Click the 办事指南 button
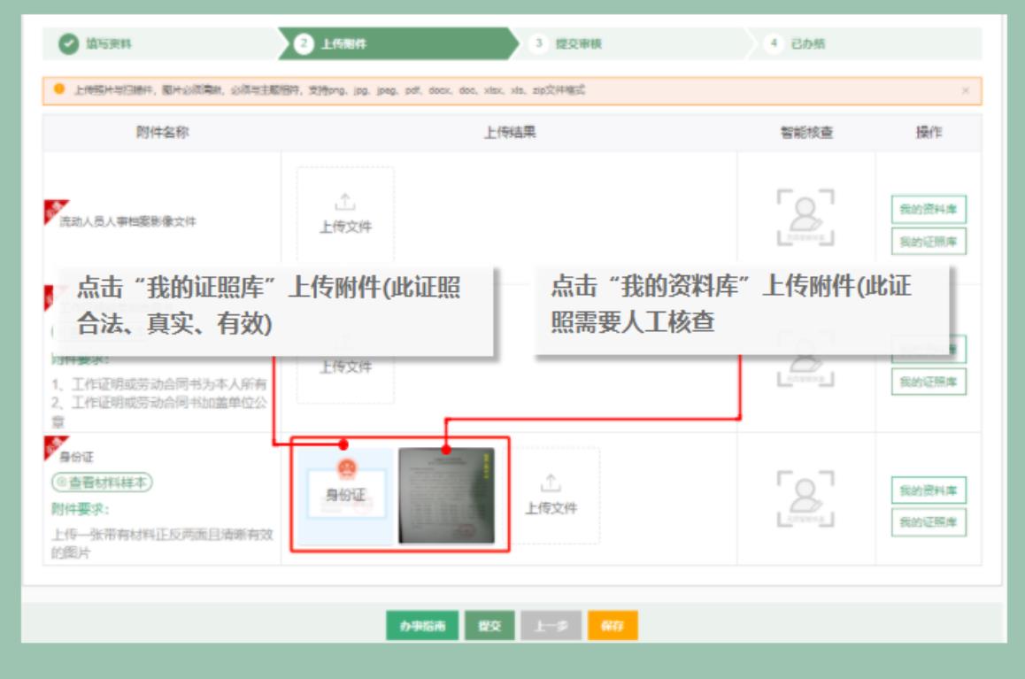The height and width of the screenshot is (679, 1025). click(422, 625)
